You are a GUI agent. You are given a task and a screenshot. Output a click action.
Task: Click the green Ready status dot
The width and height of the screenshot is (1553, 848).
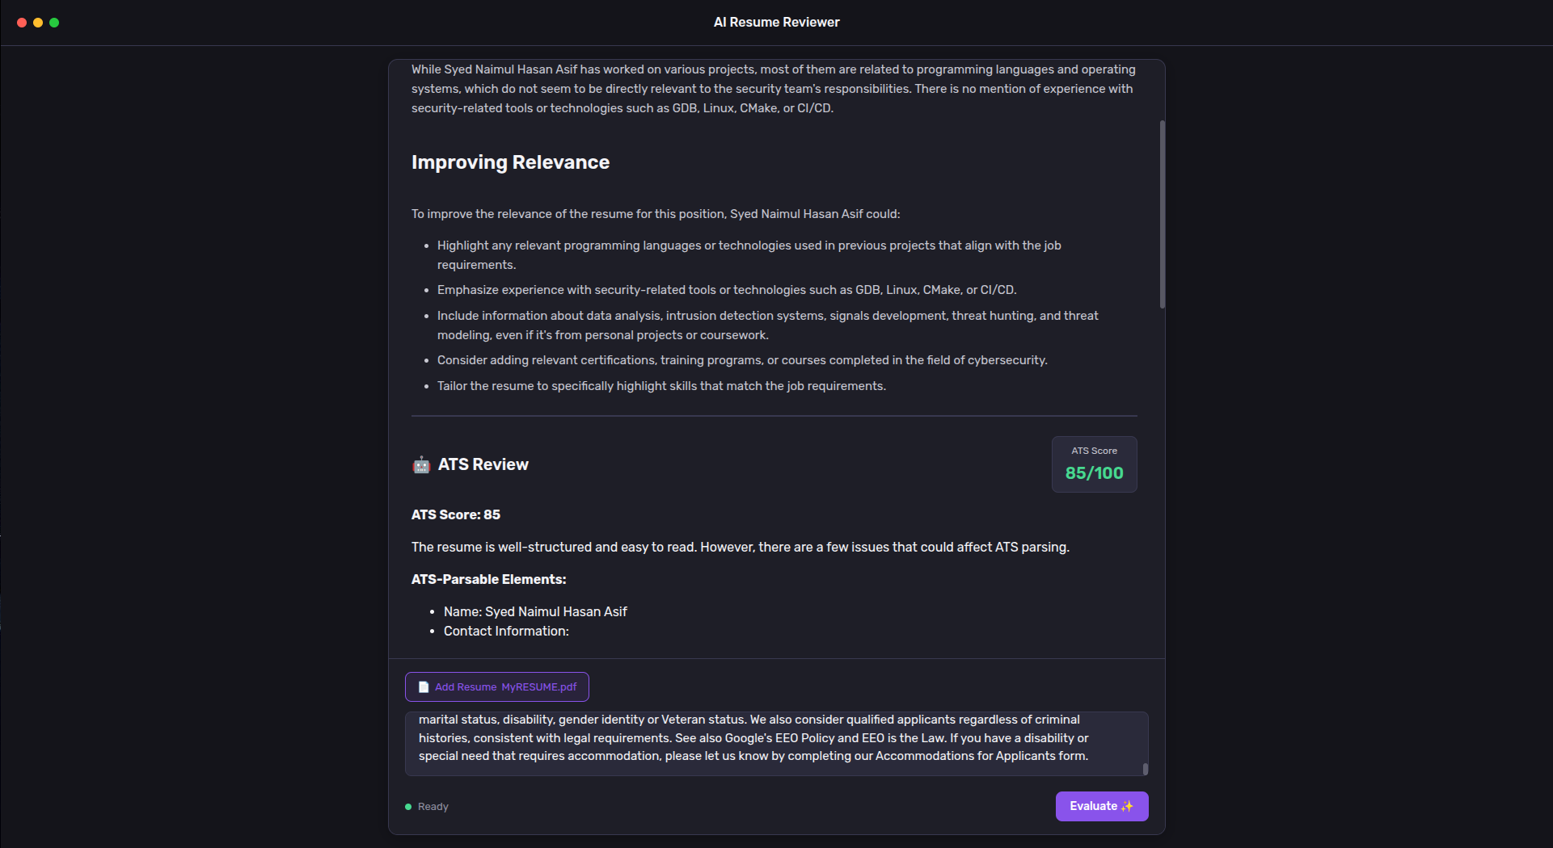(409, 806)
